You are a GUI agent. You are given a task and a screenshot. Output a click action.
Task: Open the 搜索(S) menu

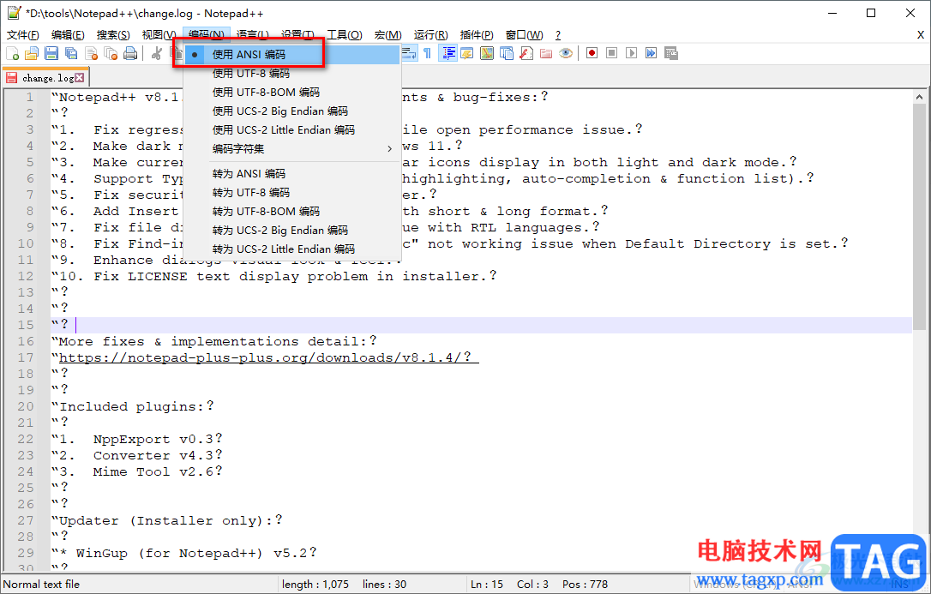click(113, 35)
